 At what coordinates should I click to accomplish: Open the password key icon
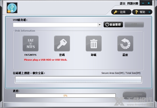tap(62, 44)
